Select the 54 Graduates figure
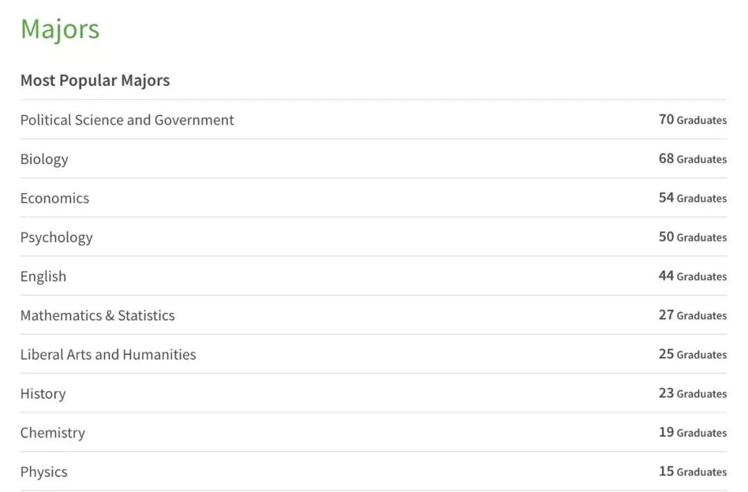This screenshot has width=748, height=492. (x=692, y=198)
